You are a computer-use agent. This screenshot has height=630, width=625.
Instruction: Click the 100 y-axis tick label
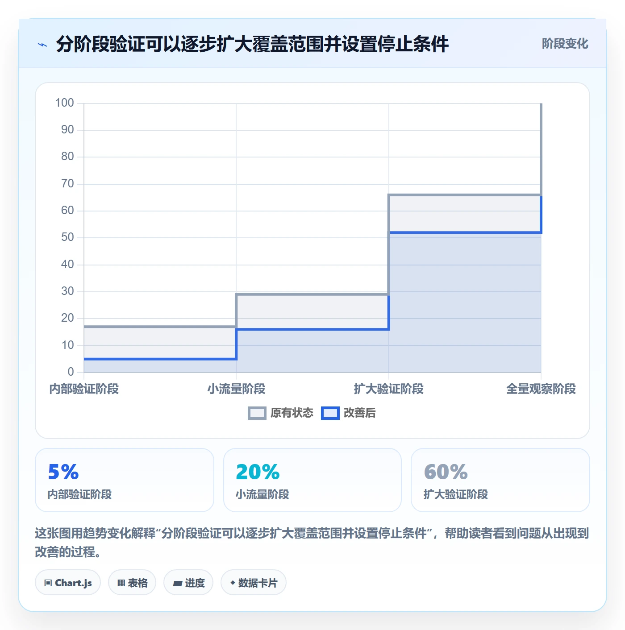[x=64, y=103]
